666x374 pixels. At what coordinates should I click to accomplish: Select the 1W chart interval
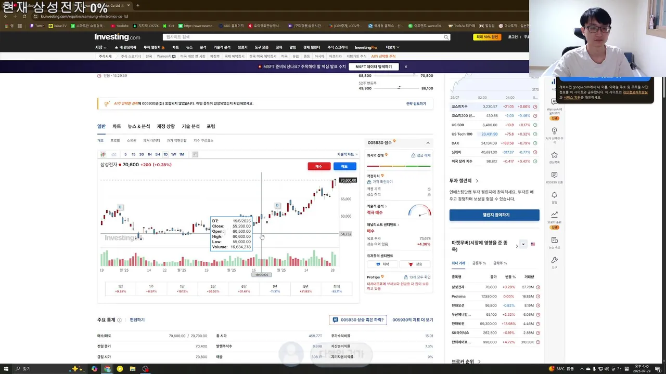(x=173, y=154)
